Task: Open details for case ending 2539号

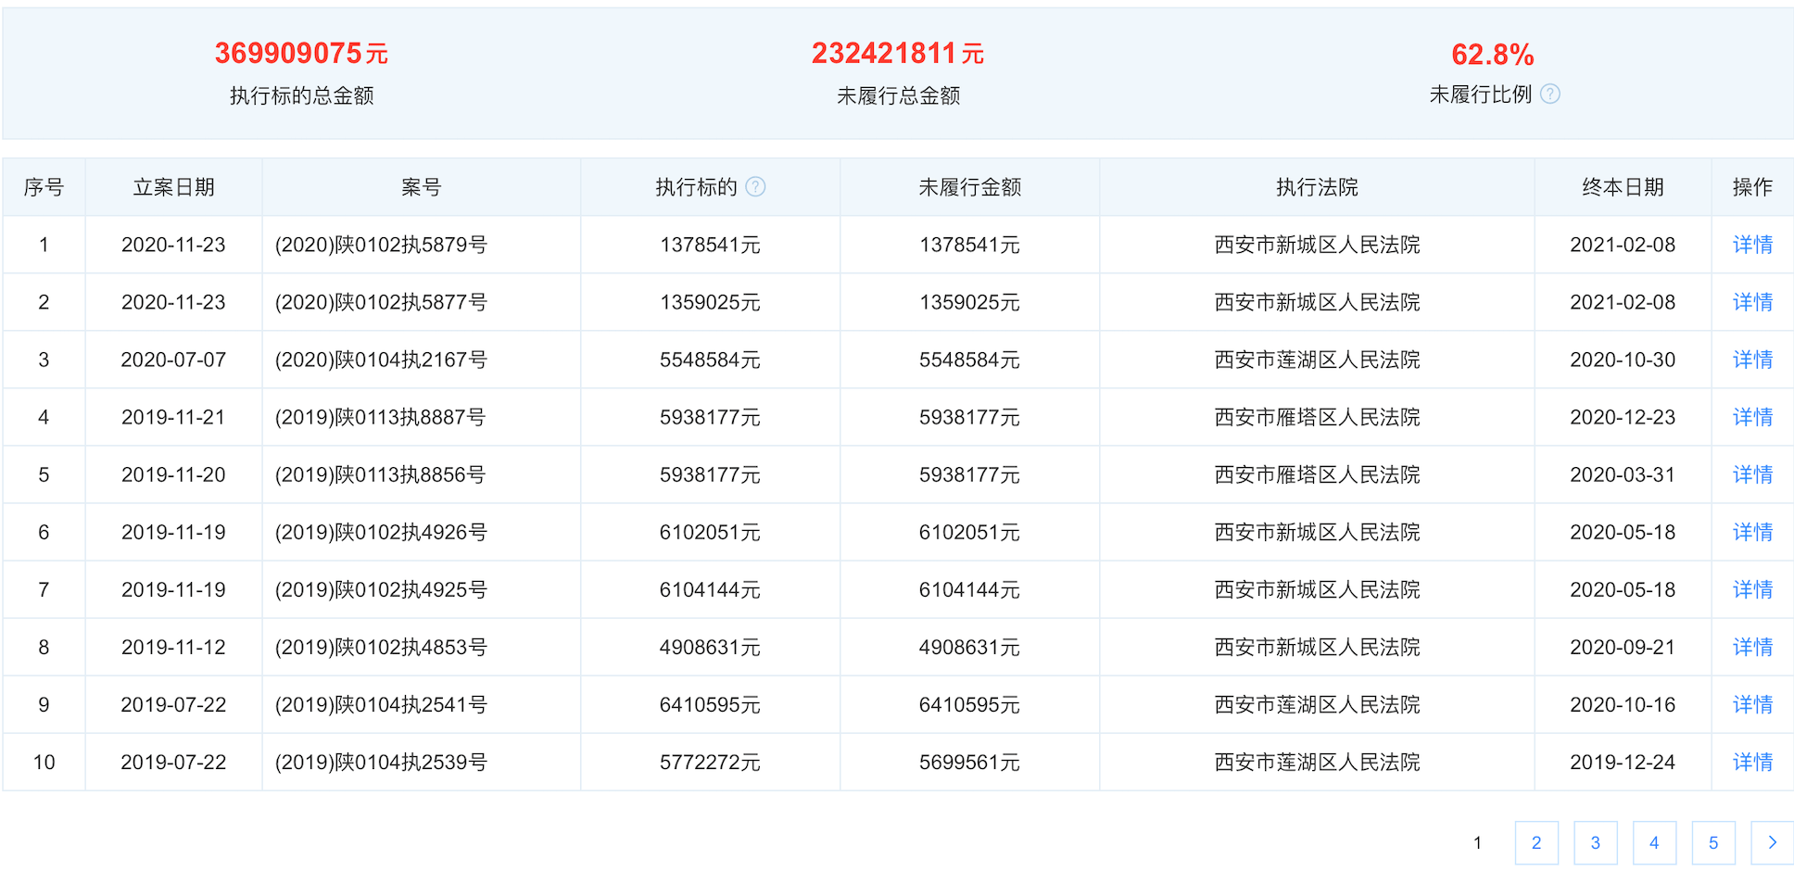Action: point(1751,762)
